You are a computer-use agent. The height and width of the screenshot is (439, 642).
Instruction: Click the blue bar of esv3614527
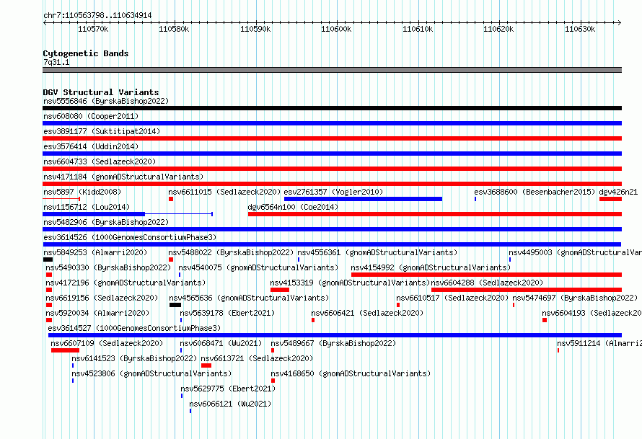tap(335, 335)
